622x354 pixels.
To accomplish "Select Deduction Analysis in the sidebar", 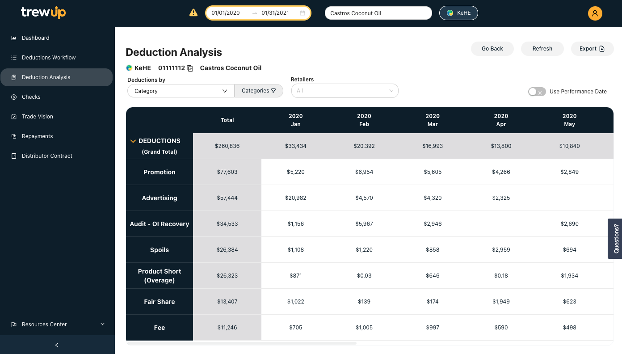I will pyautogui.click(x=57, y=77).
